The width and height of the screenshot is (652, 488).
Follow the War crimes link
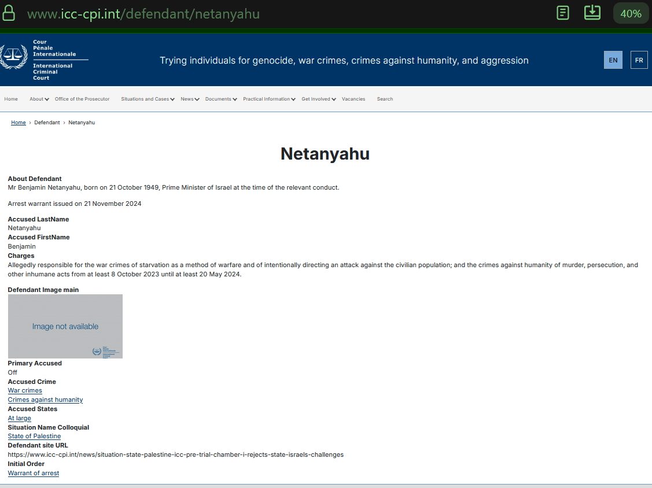coord(24,390)
